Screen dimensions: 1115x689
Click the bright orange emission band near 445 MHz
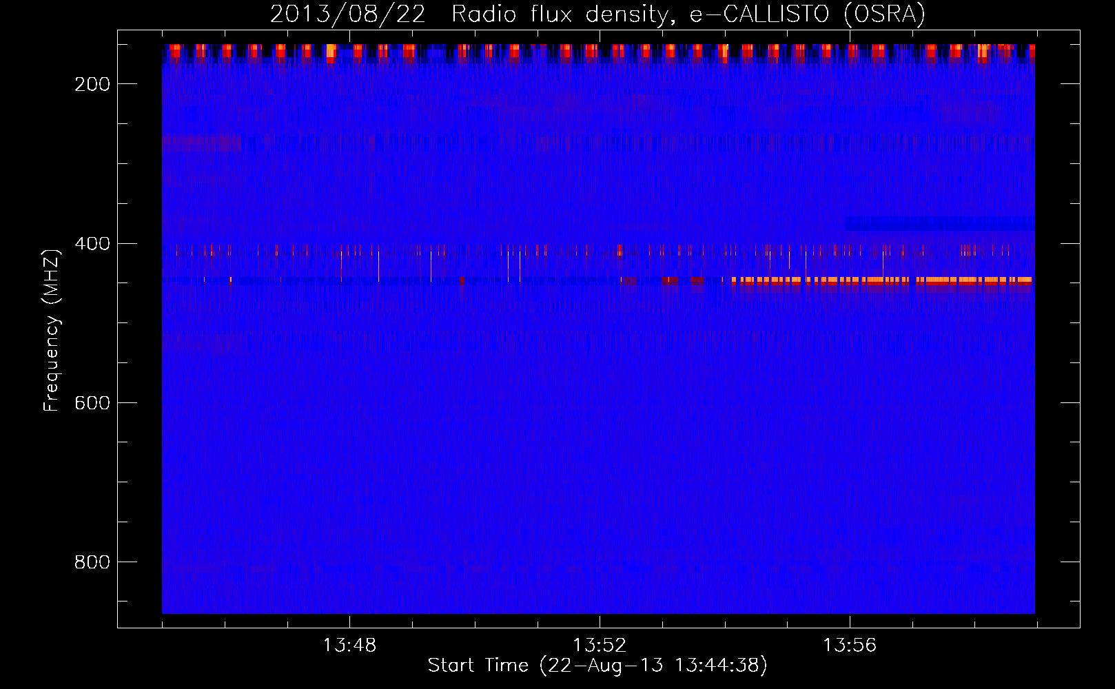881,280
